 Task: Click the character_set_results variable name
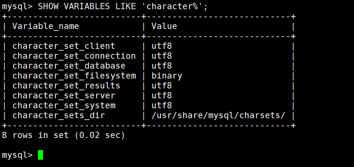pyautogui.click(x=66, y=86)
